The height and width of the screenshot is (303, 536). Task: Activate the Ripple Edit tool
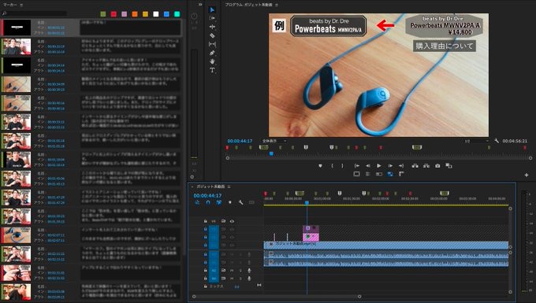pyautogui.click(x=212, y=27)
